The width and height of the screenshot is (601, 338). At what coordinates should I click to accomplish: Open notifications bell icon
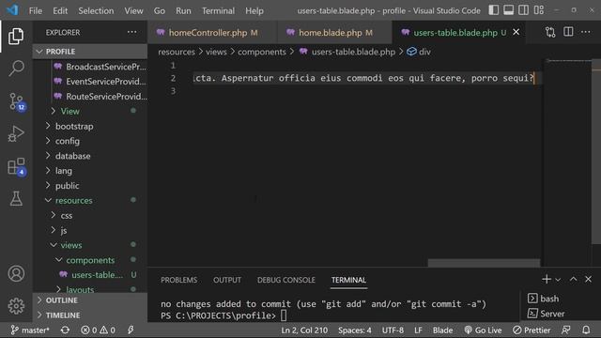(x=586, y=330)
